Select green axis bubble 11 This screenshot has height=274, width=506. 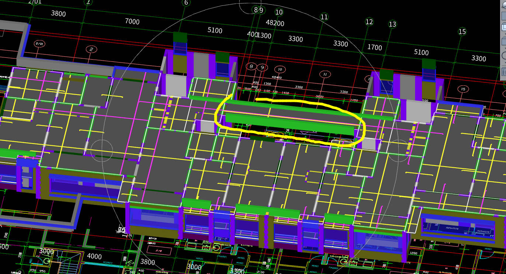(x=324, y=17)
